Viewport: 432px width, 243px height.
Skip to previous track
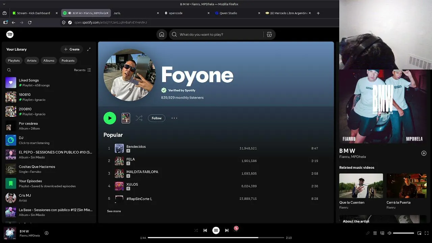tap(205, 231)
